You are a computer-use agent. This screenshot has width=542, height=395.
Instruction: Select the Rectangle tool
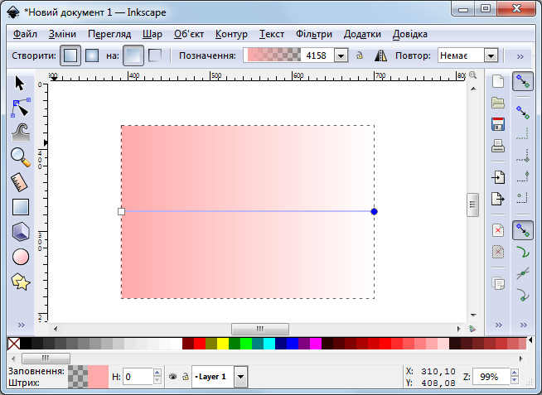tap(21, 207)
